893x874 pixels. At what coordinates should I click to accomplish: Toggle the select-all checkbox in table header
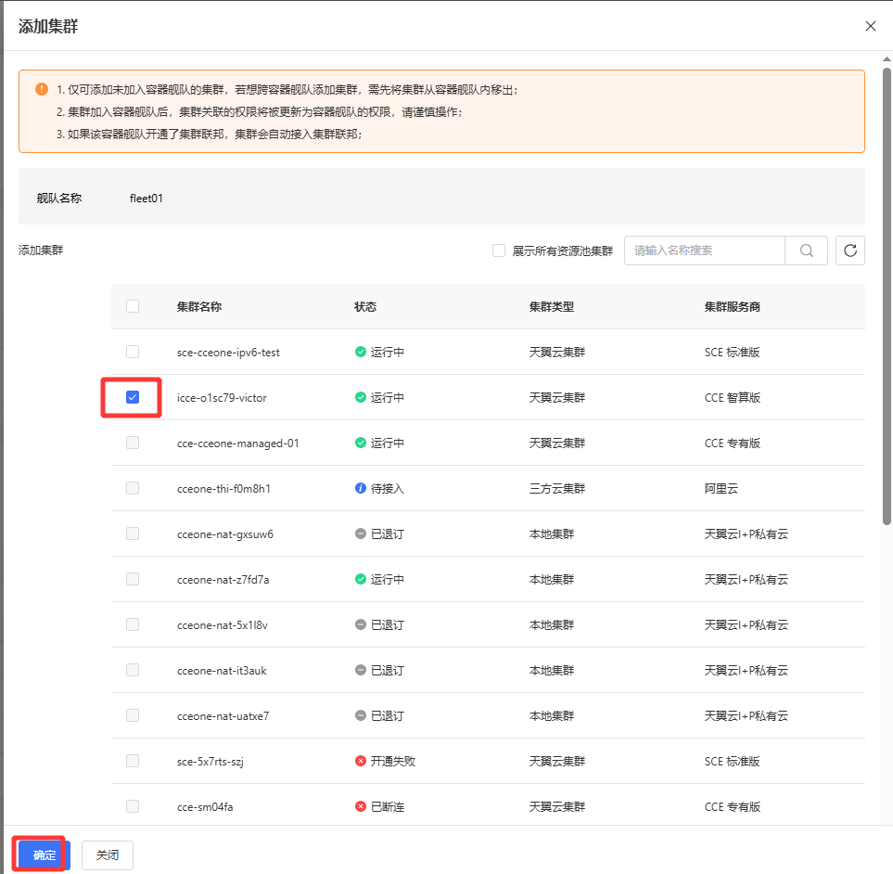point(133,306)
